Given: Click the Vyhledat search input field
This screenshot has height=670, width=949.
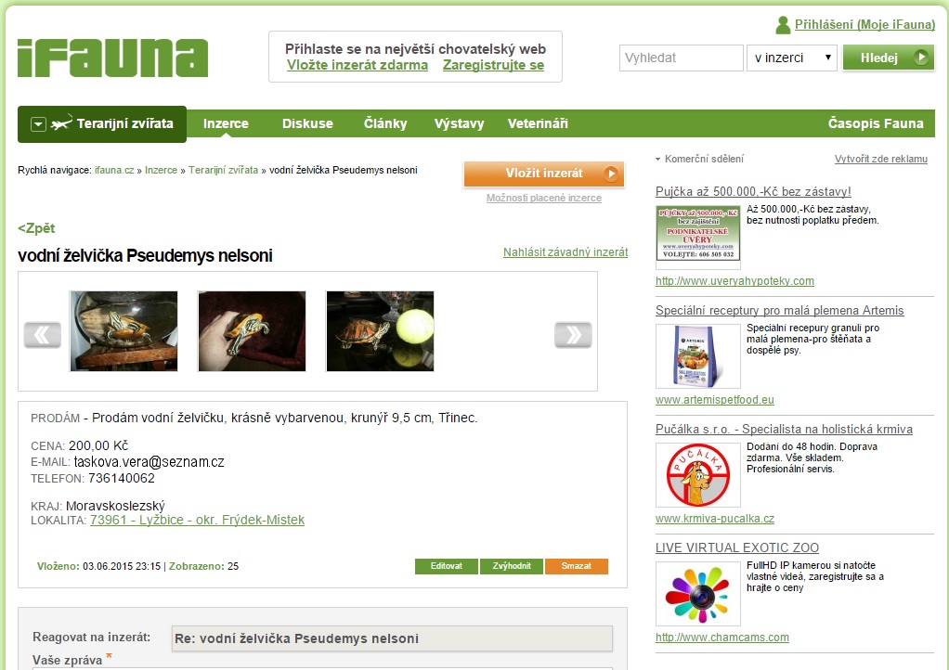Looking at the screenshot, I should [681, 58].
